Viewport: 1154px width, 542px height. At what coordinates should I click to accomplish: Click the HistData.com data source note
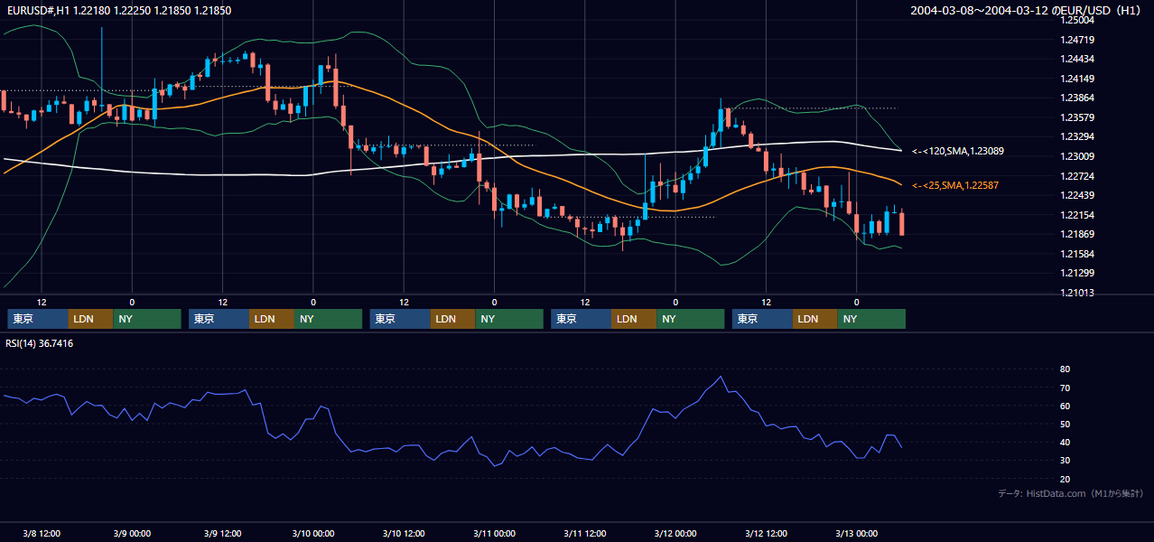[1071, 493]
